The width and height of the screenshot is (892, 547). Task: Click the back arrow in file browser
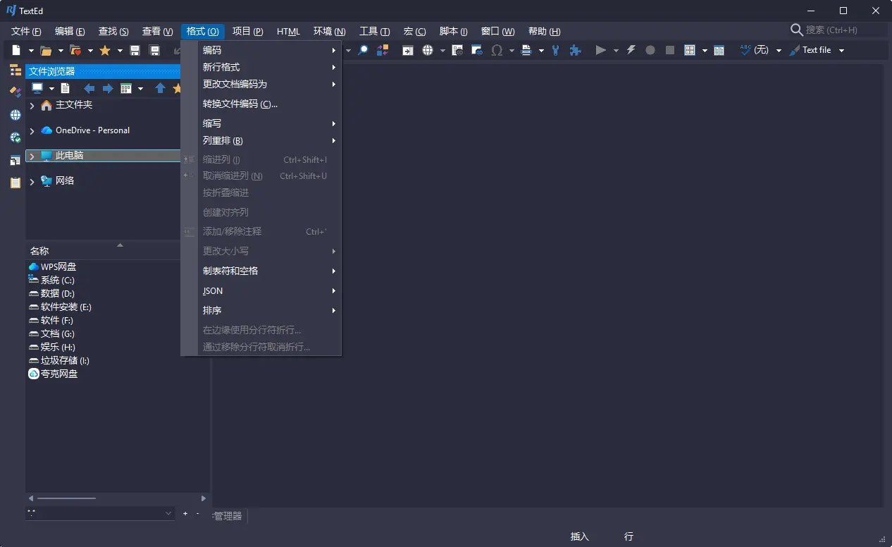pos(89,88)
